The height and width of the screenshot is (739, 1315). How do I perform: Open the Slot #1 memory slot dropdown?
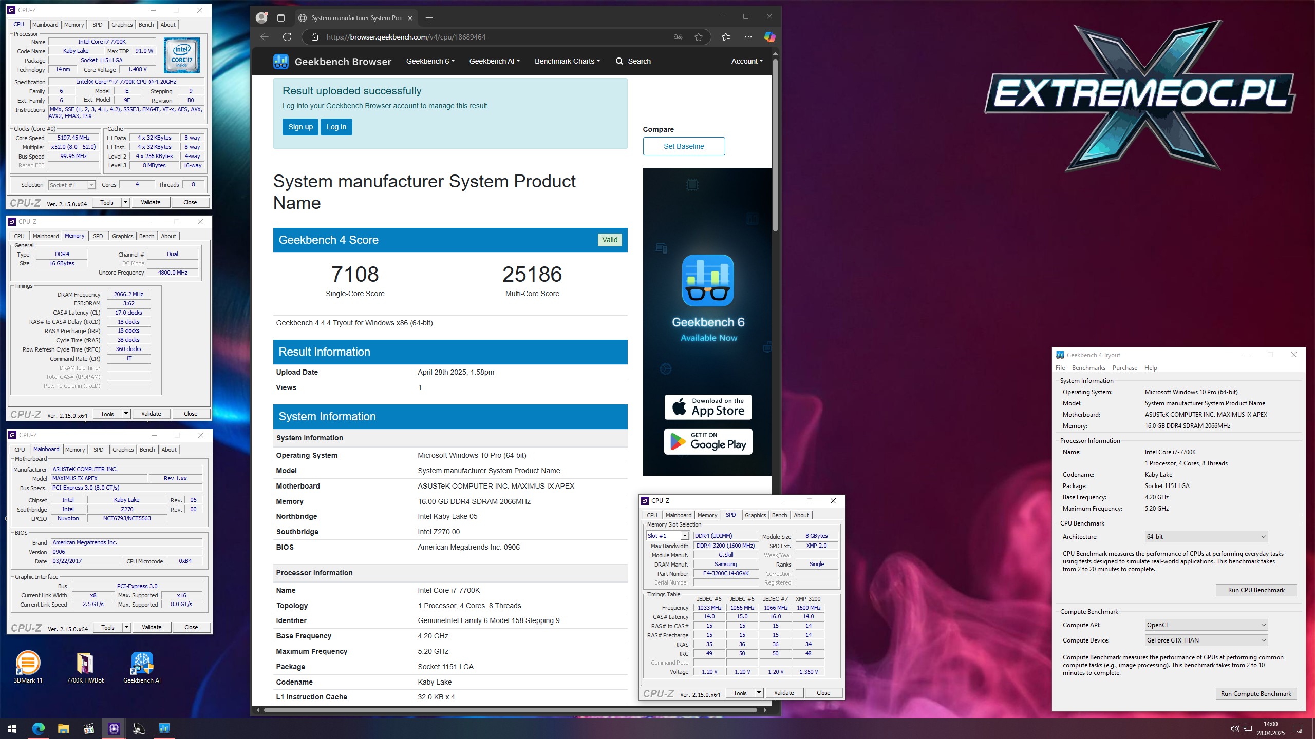(667, 536)
